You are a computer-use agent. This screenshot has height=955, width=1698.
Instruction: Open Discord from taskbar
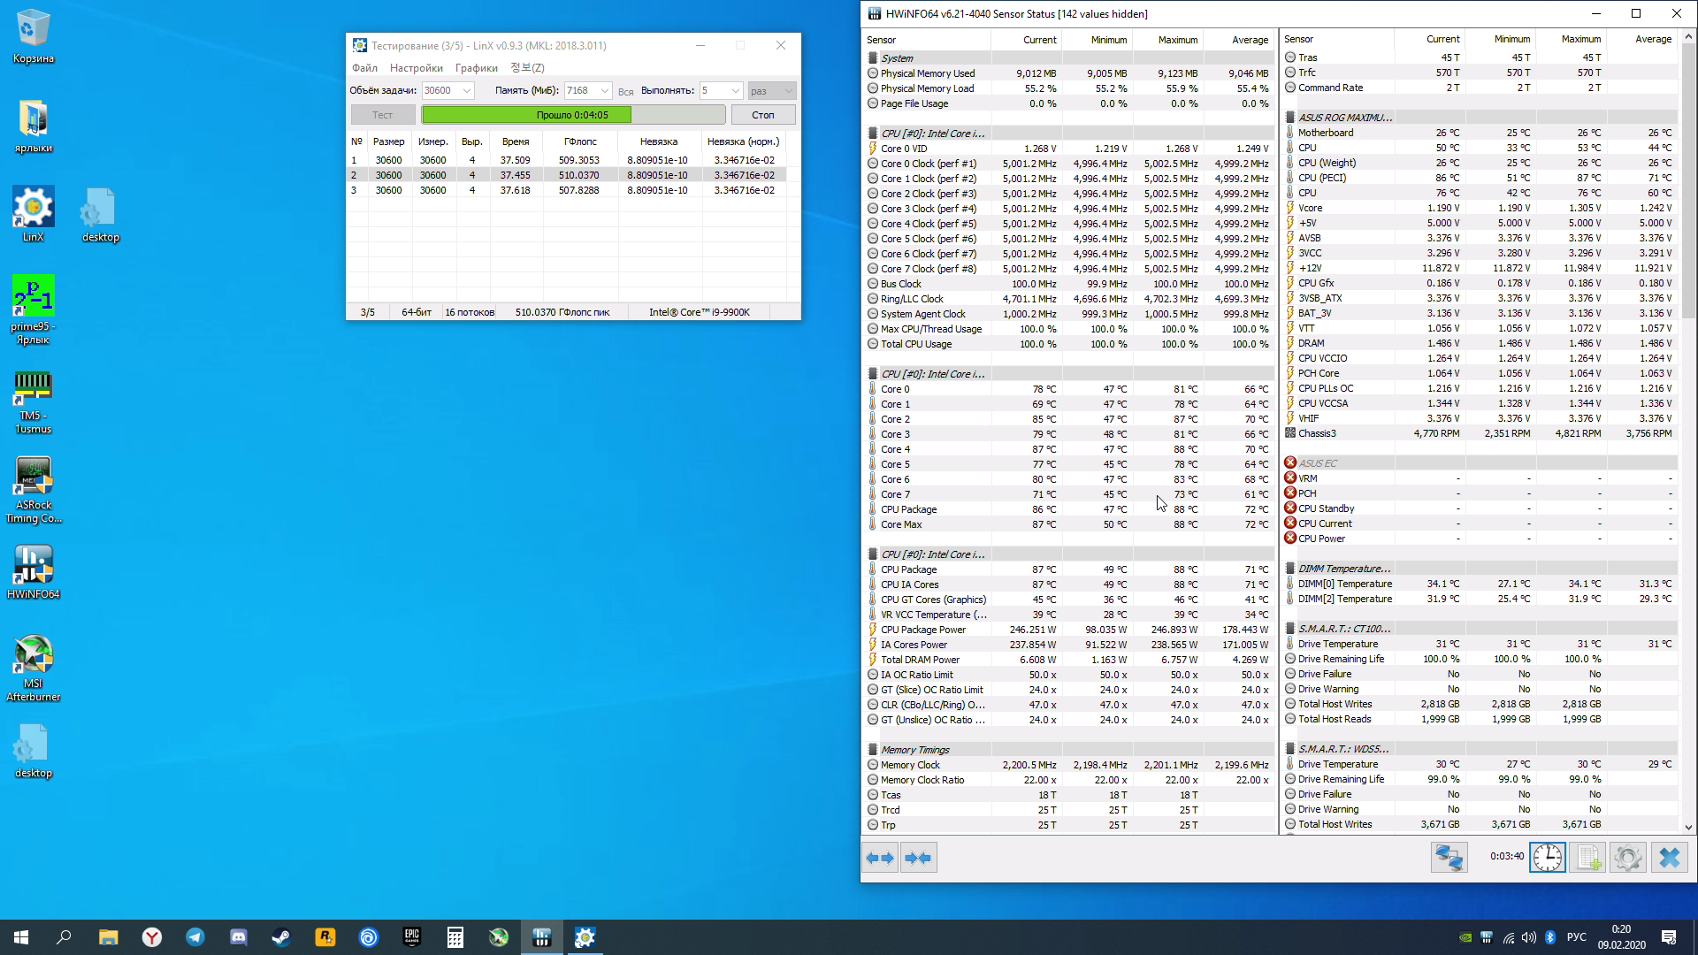239,937
